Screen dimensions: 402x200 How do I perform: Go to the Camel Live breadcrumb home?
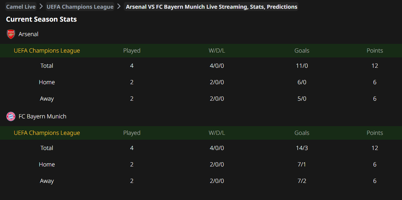21,7
